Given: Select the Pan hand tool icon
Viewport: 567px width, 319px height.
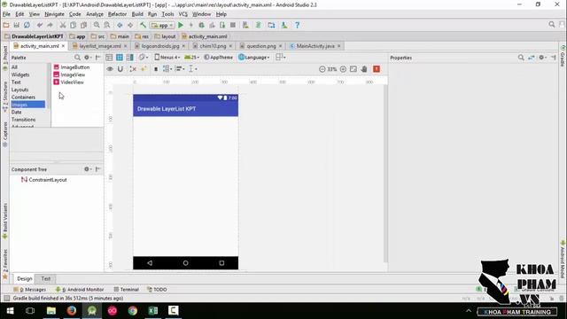Looking at the screenshot, I should coord(364,69).
